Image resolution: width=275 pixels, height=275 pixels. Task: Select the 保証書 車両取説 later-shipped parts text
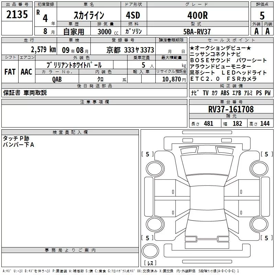tap(25, 93)
